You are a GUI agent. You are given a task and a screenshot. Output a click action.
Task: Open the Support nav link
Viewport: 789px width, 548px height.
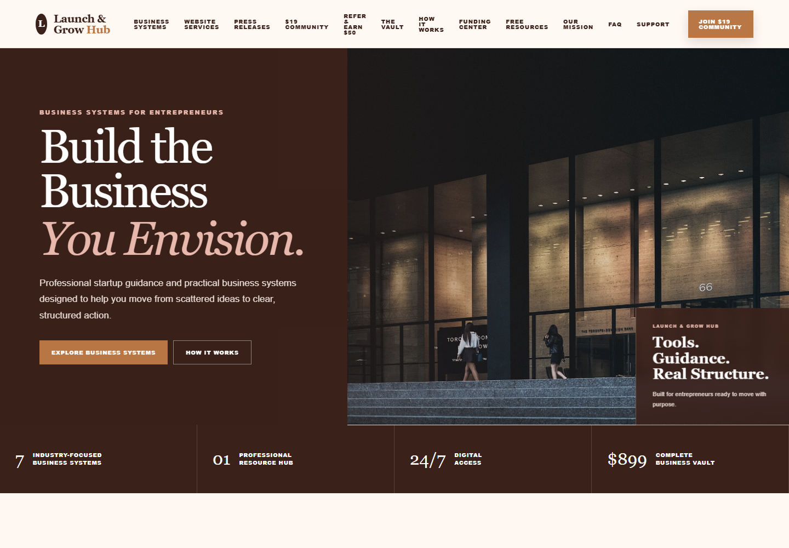pyautogui.click(x=653, y=24)
